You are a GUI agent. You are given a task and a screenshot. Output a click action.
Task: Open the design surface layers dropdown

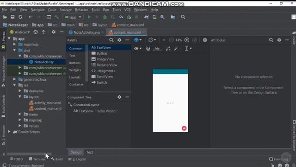138,40
